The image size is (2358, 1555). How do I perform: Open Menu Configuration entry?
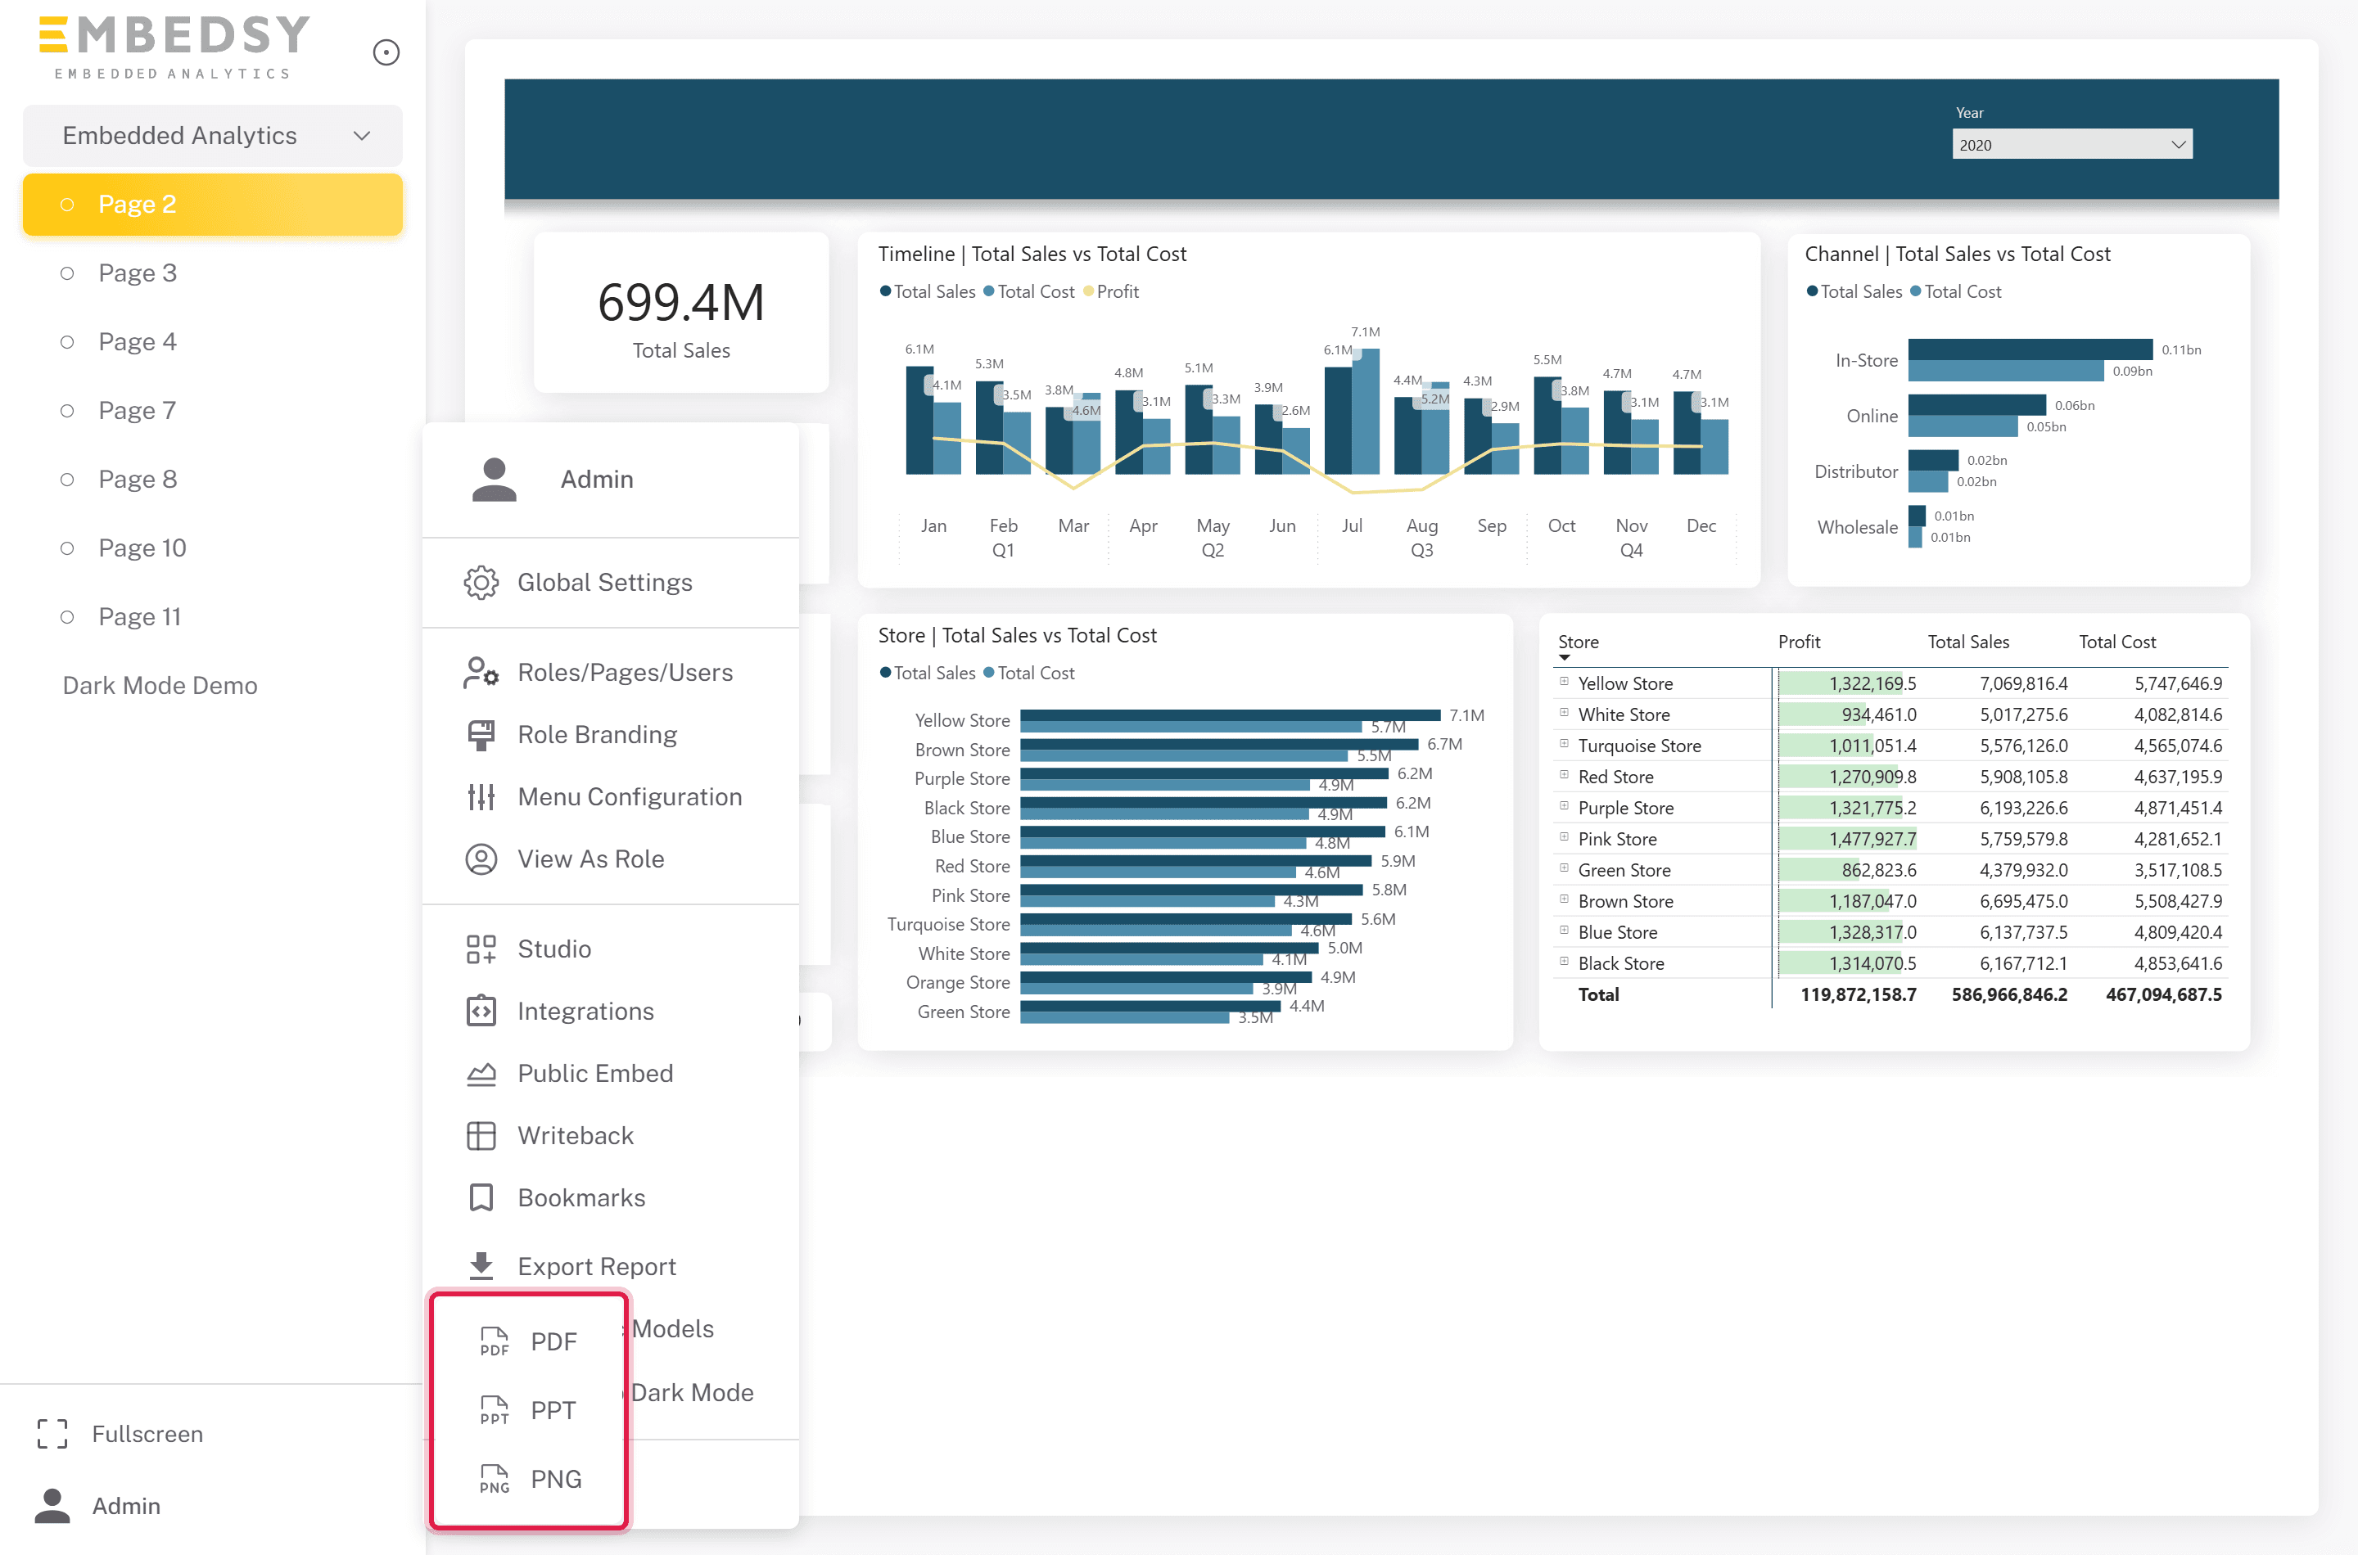tap(629, 797)
